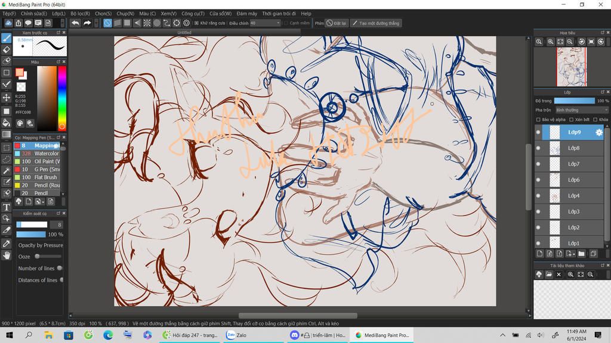Click the Undo arrow in the toolbar
This screenshot has width=611, height=343.
75,23
